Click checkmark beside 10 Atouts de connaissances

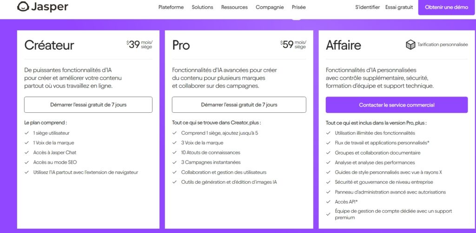(x=174, y=152)
